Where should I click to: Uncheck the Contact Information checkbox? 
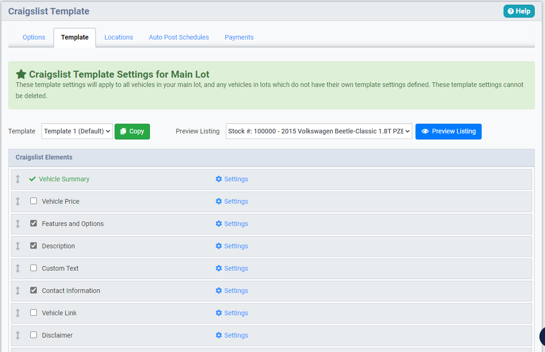pos(33,290)
